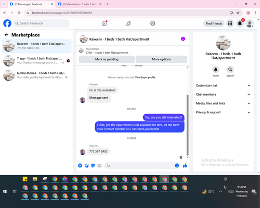The image size is (260, 208).
Task: Open the Groups icon in top navigation
Action: click(153, 23)
